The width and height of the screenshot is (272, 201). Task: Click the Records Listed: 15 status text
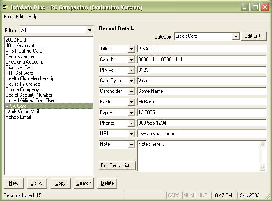tap(23, 195)
